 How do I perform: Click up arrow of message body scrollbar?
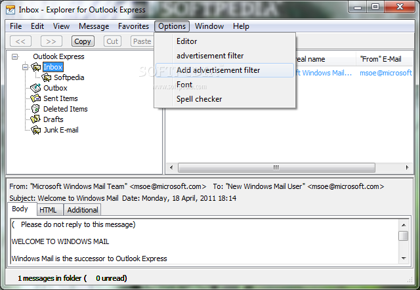[x=404, y=224]
